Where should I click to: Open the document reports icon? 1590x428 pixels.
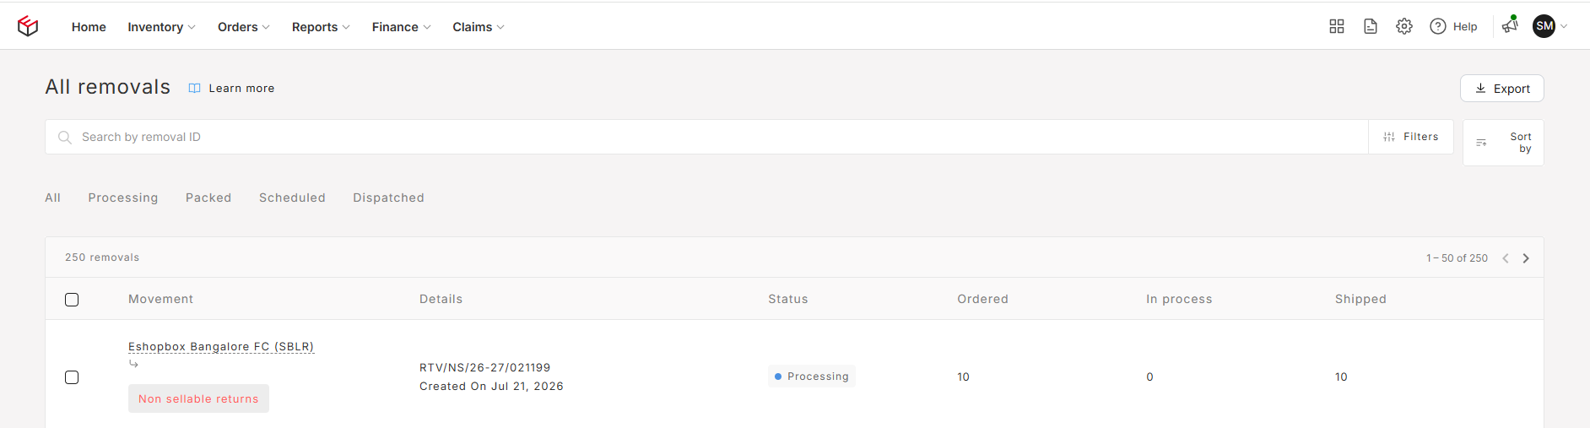[x=1371, y=26]
